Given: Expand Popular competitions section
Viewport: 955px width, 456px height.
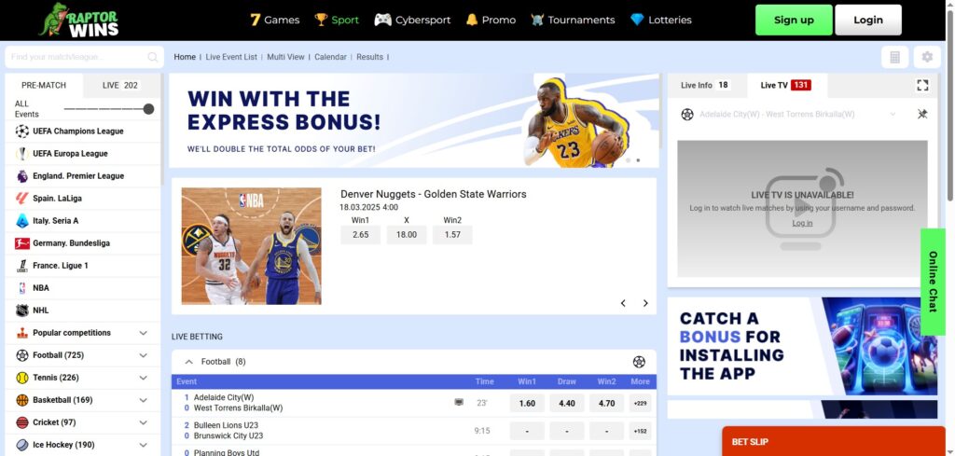Looking at the screenshot, I should click(x=143, y=333).
